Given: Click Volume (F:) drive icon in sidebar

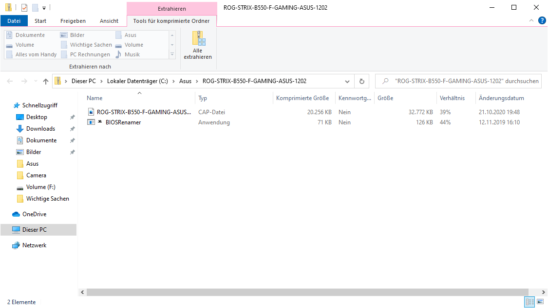Looking at the screenshot, I should click(x=20, y=188).
